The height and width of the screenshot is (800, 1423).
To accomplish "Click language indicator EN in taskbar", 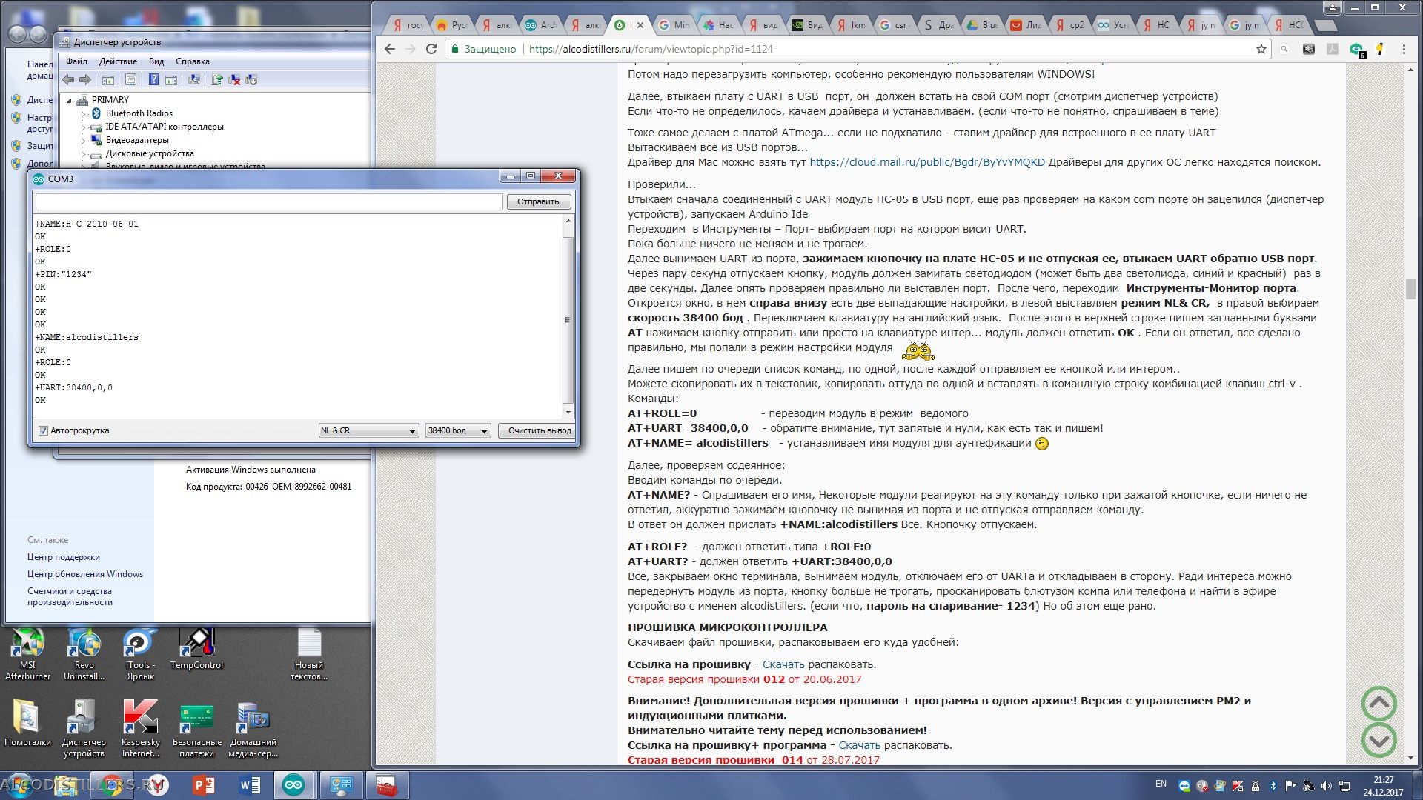I will click(x=1161, y=784).
